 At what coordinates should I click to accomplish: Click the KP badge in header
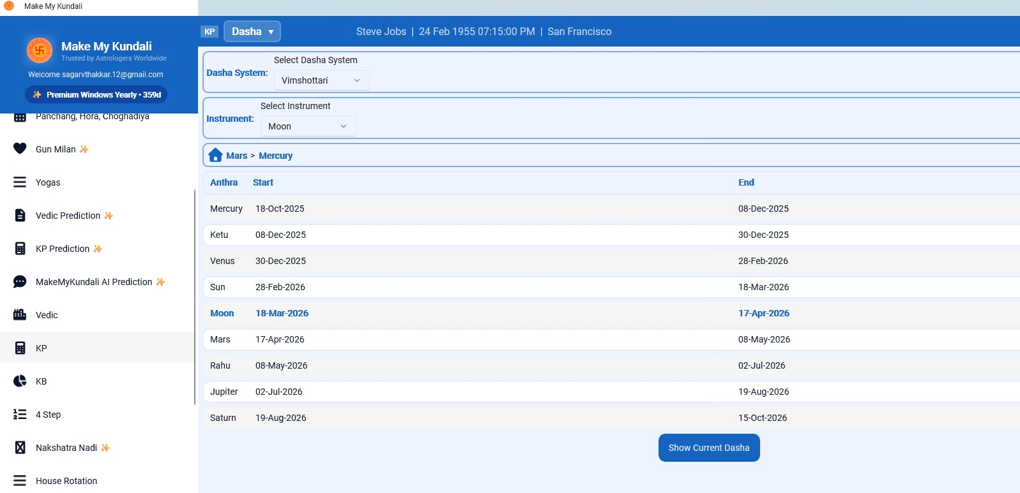point(209,31)
